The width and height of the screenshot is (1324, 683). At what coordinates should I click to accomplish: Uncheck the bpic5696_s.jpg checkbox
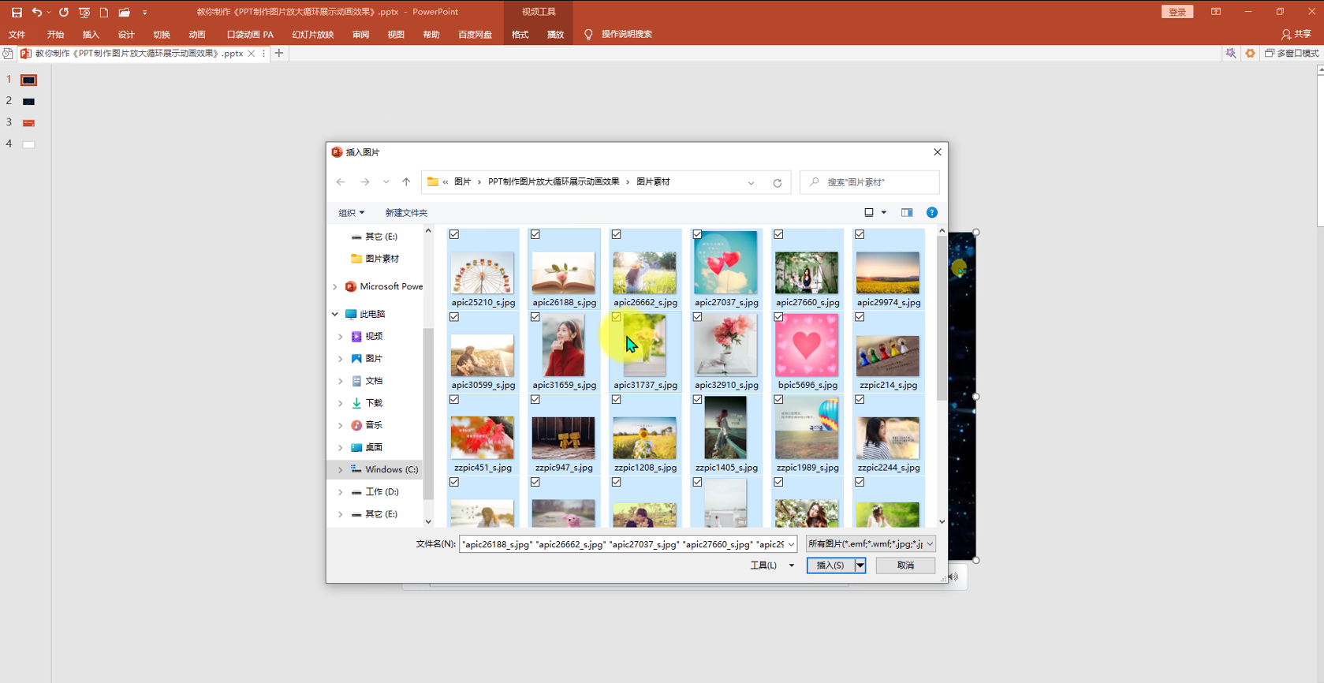pos(778,317)
